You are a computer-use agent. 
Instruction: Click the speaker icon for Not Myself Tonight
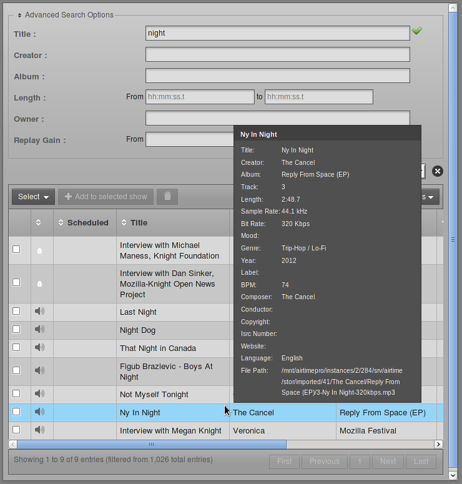pos(39,393)
